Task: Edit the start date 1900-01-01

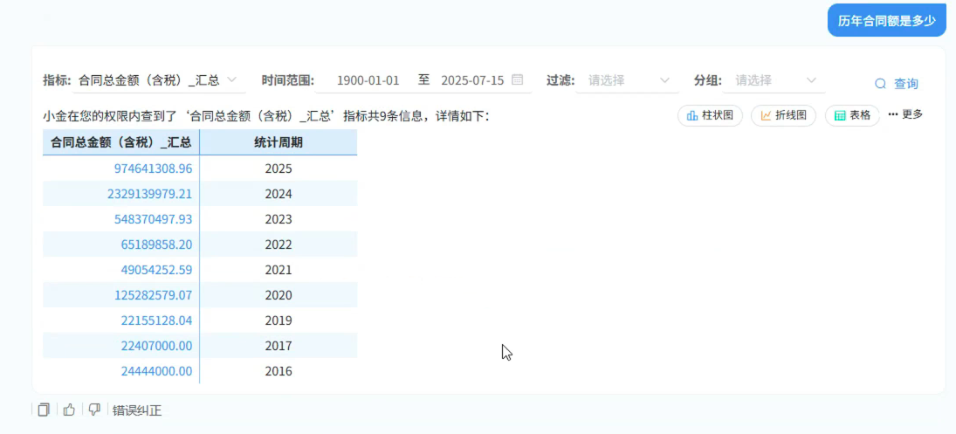Action: click(x=368, y=80)
